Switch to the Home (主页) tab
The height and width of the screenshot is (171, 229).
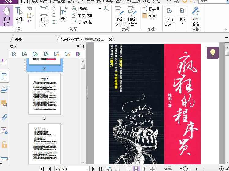tap(24, 2)
